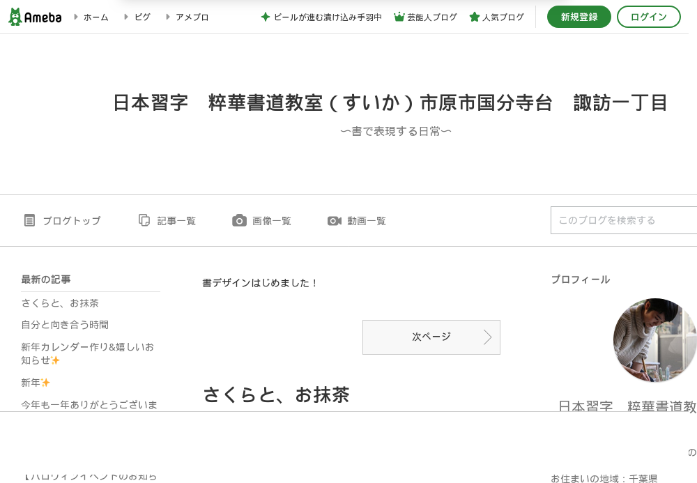Viewport: 697px width, 483px height.
Task: Open recent article 今年も一年ありがとうございま
Action: click(x=89, y=405)
